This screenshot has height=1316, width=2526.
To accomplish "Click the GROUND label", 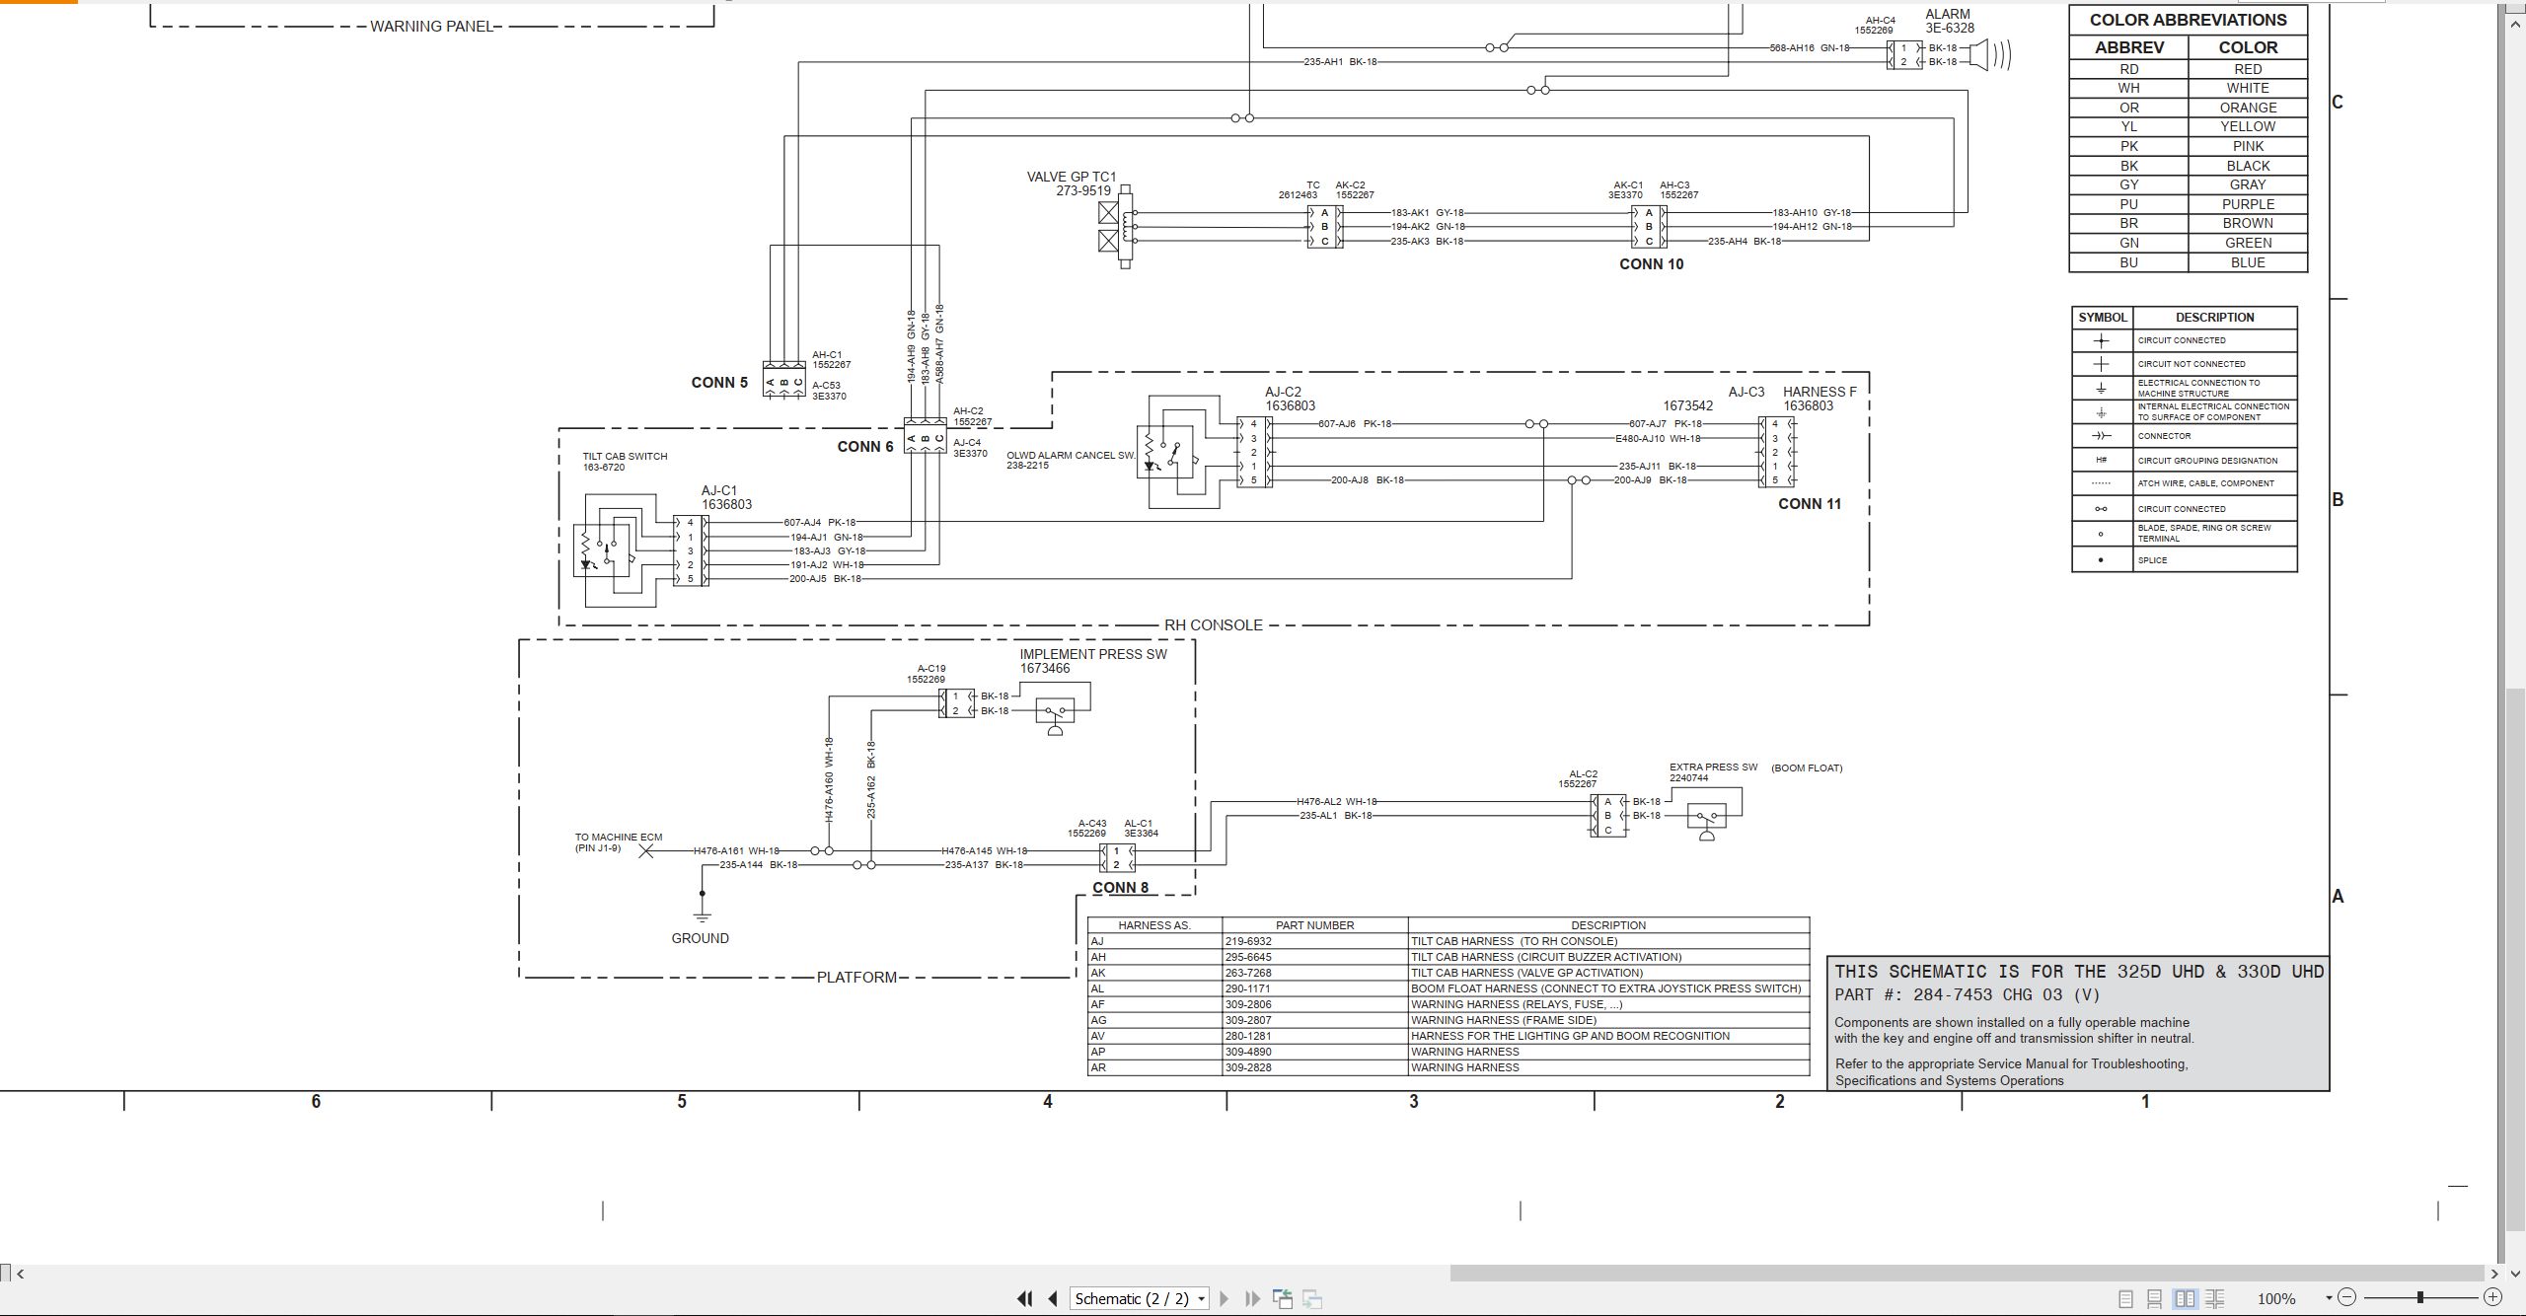I will pyautogui.click(x=701, y=939).
